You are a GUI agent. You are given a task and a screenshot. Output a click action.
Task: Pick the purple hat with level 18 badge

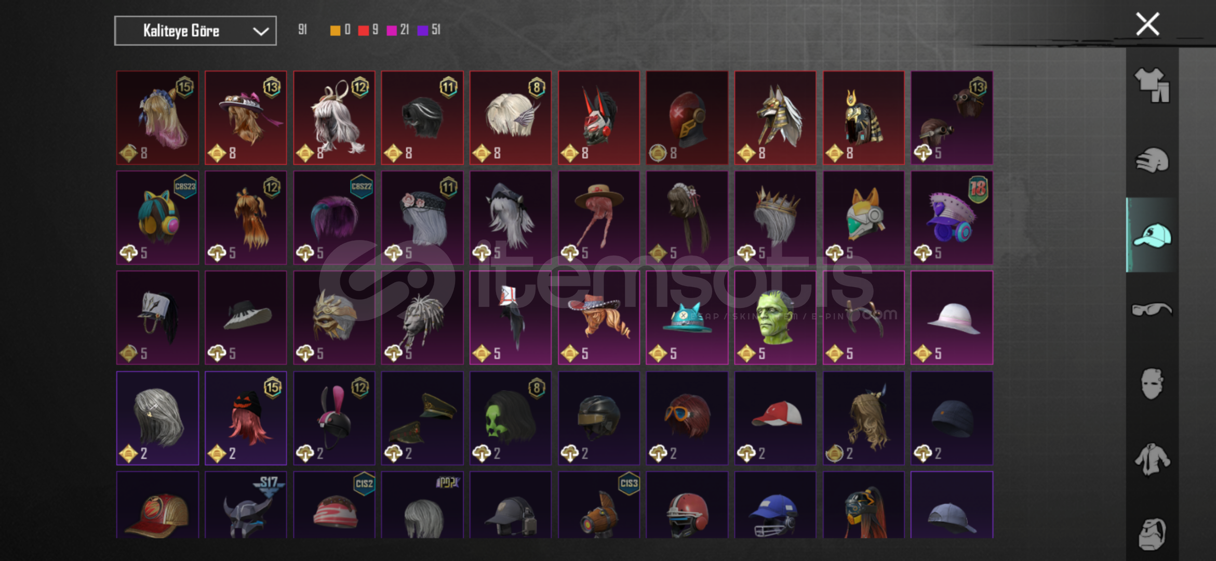click(952, 218)
